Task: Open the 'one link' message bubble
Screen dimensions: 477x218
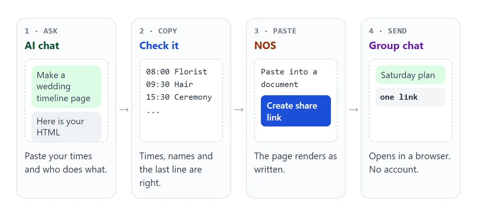Action: pos(411,97)
